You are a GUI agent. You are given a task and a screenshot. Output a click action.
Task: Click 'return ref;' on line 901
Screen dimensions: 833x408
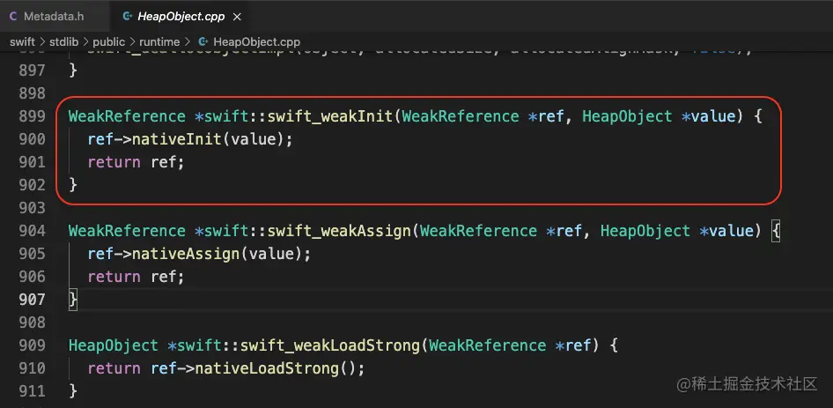tap(136, 162)
